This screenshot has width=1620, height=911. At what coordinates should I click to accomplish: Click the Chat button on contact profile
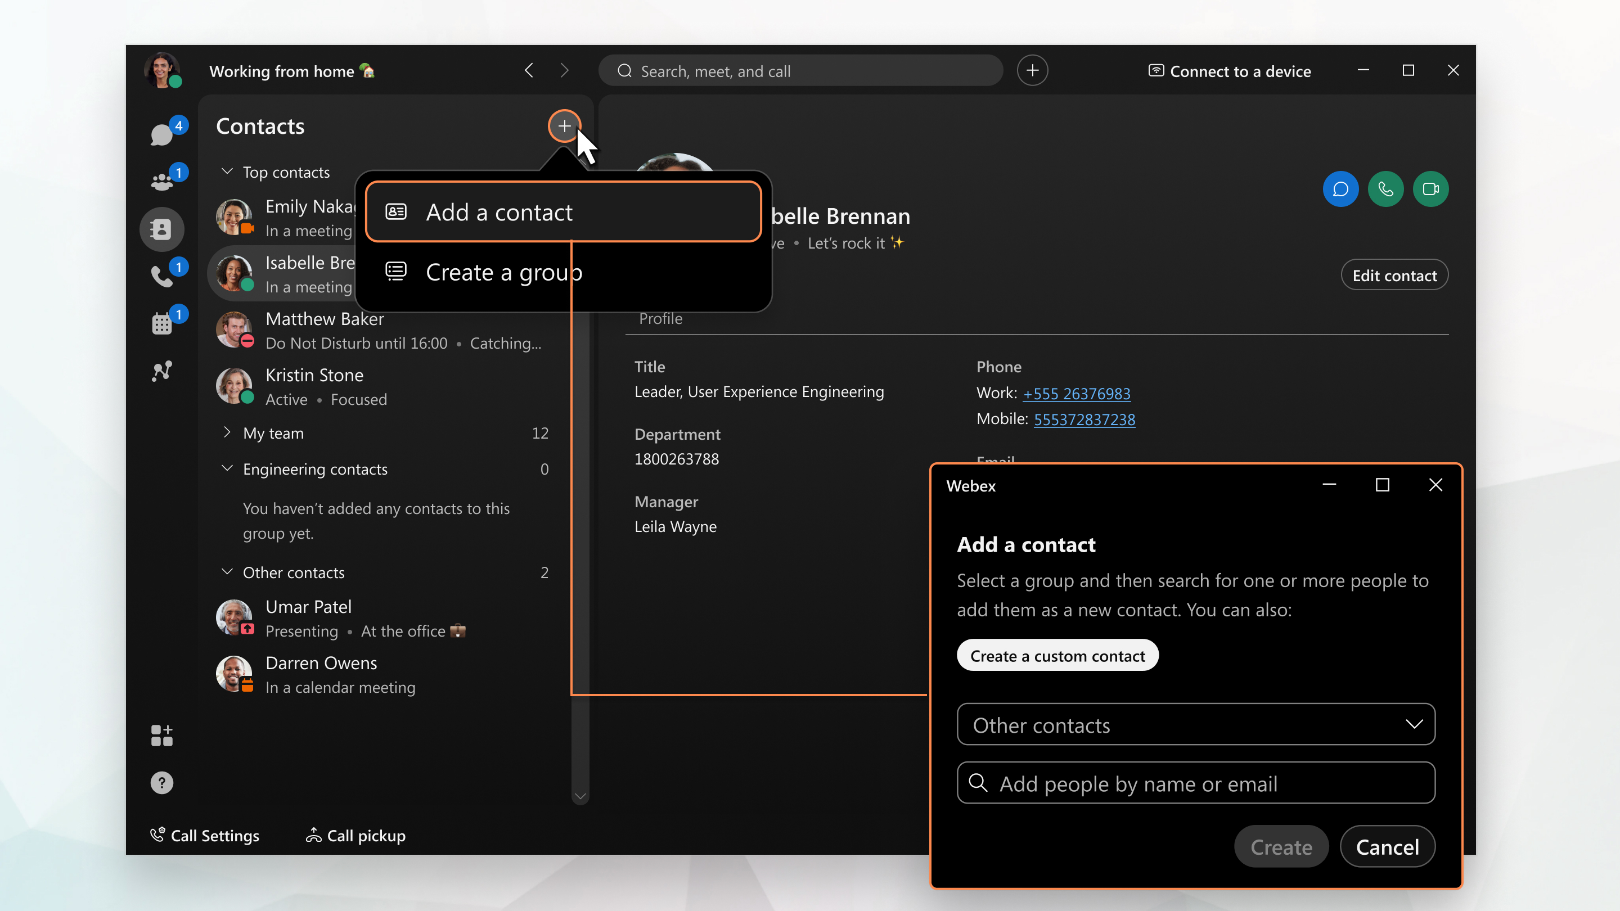point(1340,189)
